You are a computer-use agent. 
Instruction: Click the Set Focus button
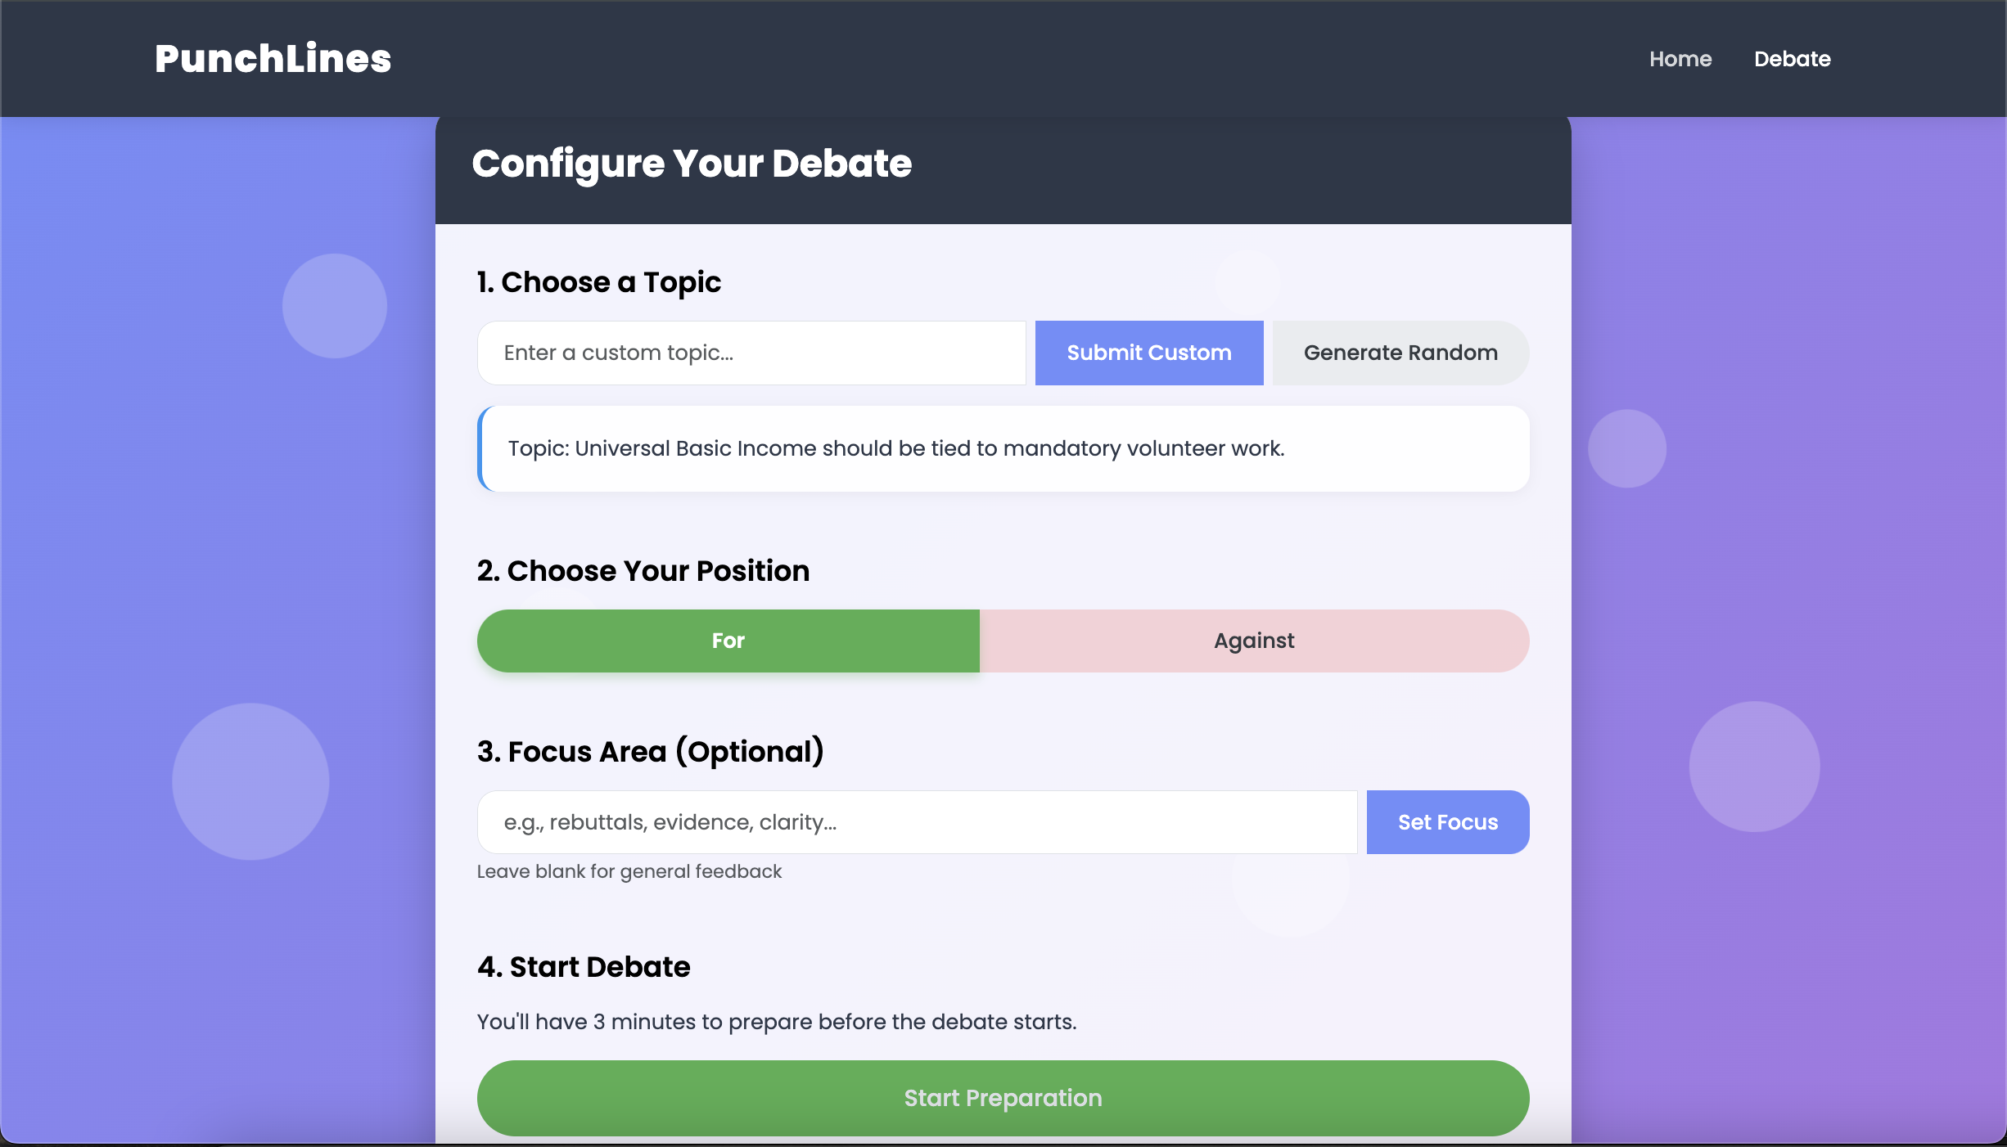click(1448, 822)
